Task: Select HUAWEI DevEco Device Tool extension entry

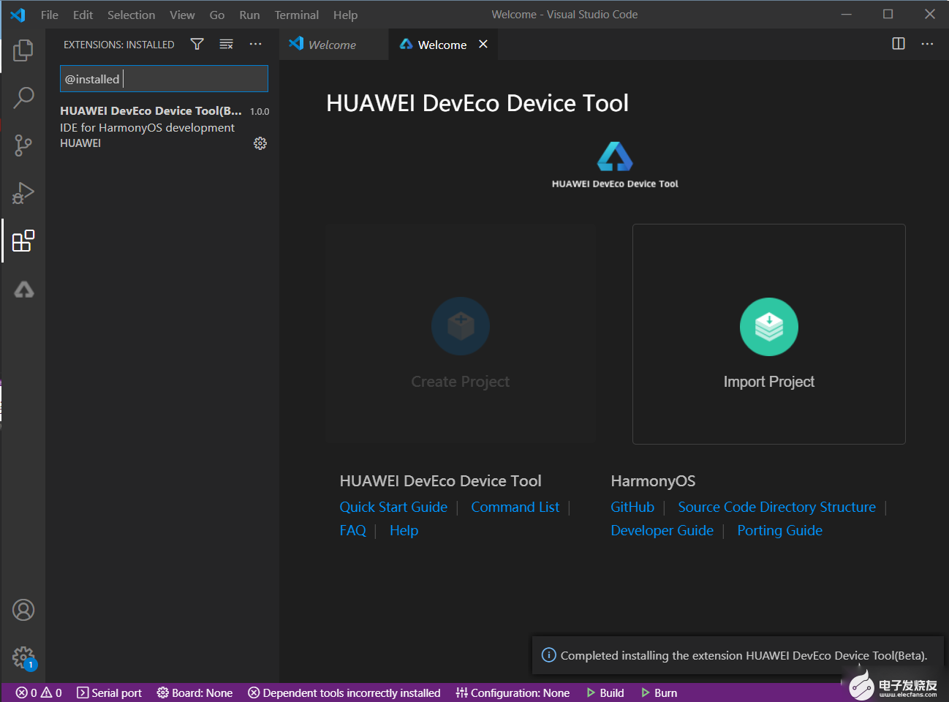Action: click(x=164, y=127)
